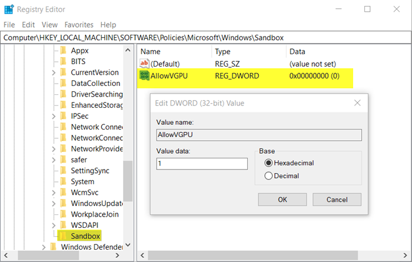Expand the Windows Defender key
Viewport: 412px width, 262px height.
pyautogui.click(x=44, y=247)
